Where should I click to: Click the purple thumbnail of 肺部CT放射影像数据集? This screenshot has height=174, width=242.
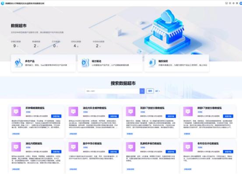click(188, 111)
